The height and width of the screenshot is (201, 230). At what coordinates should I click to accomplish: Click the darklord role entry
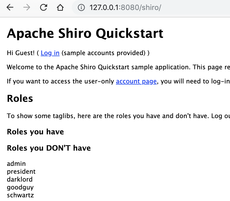click(20, 179)
